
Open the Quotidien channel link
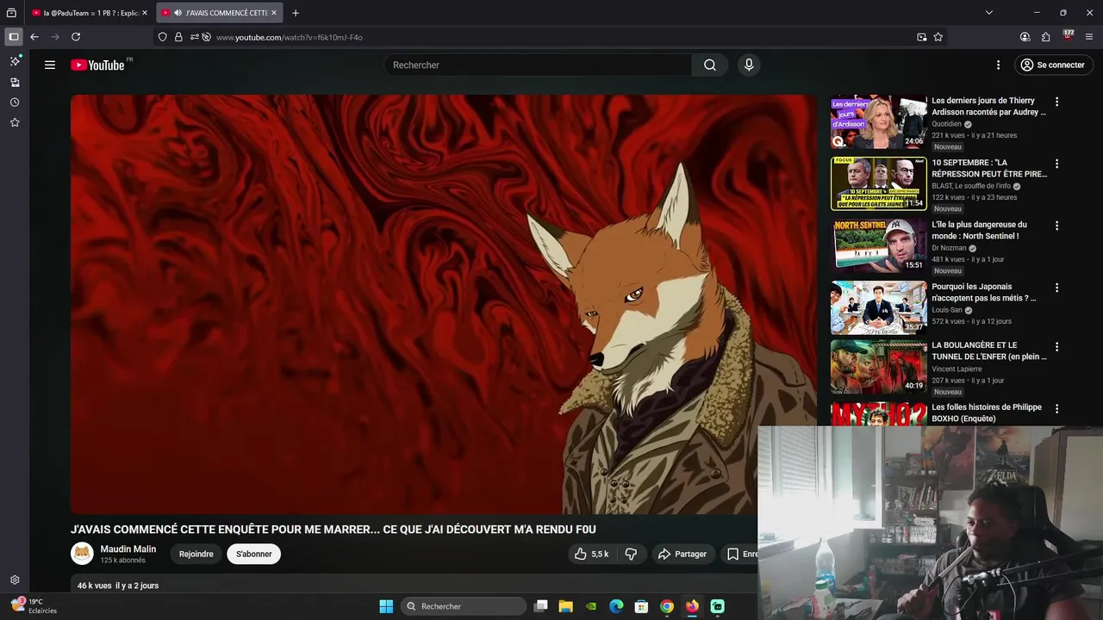(946, 124)
